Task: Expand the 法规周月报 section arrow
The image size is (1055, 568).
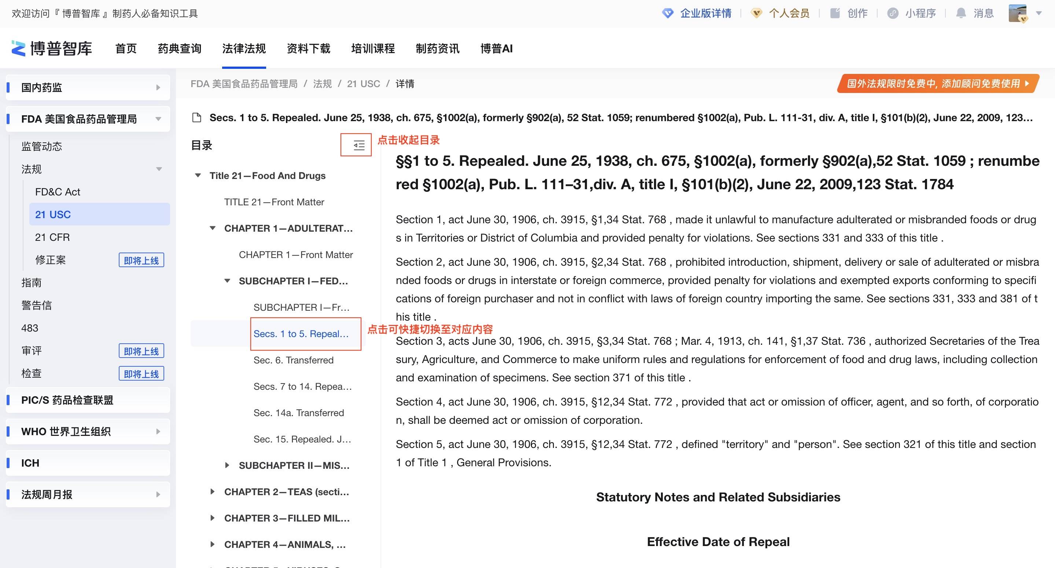Action: tap(158, 494)
